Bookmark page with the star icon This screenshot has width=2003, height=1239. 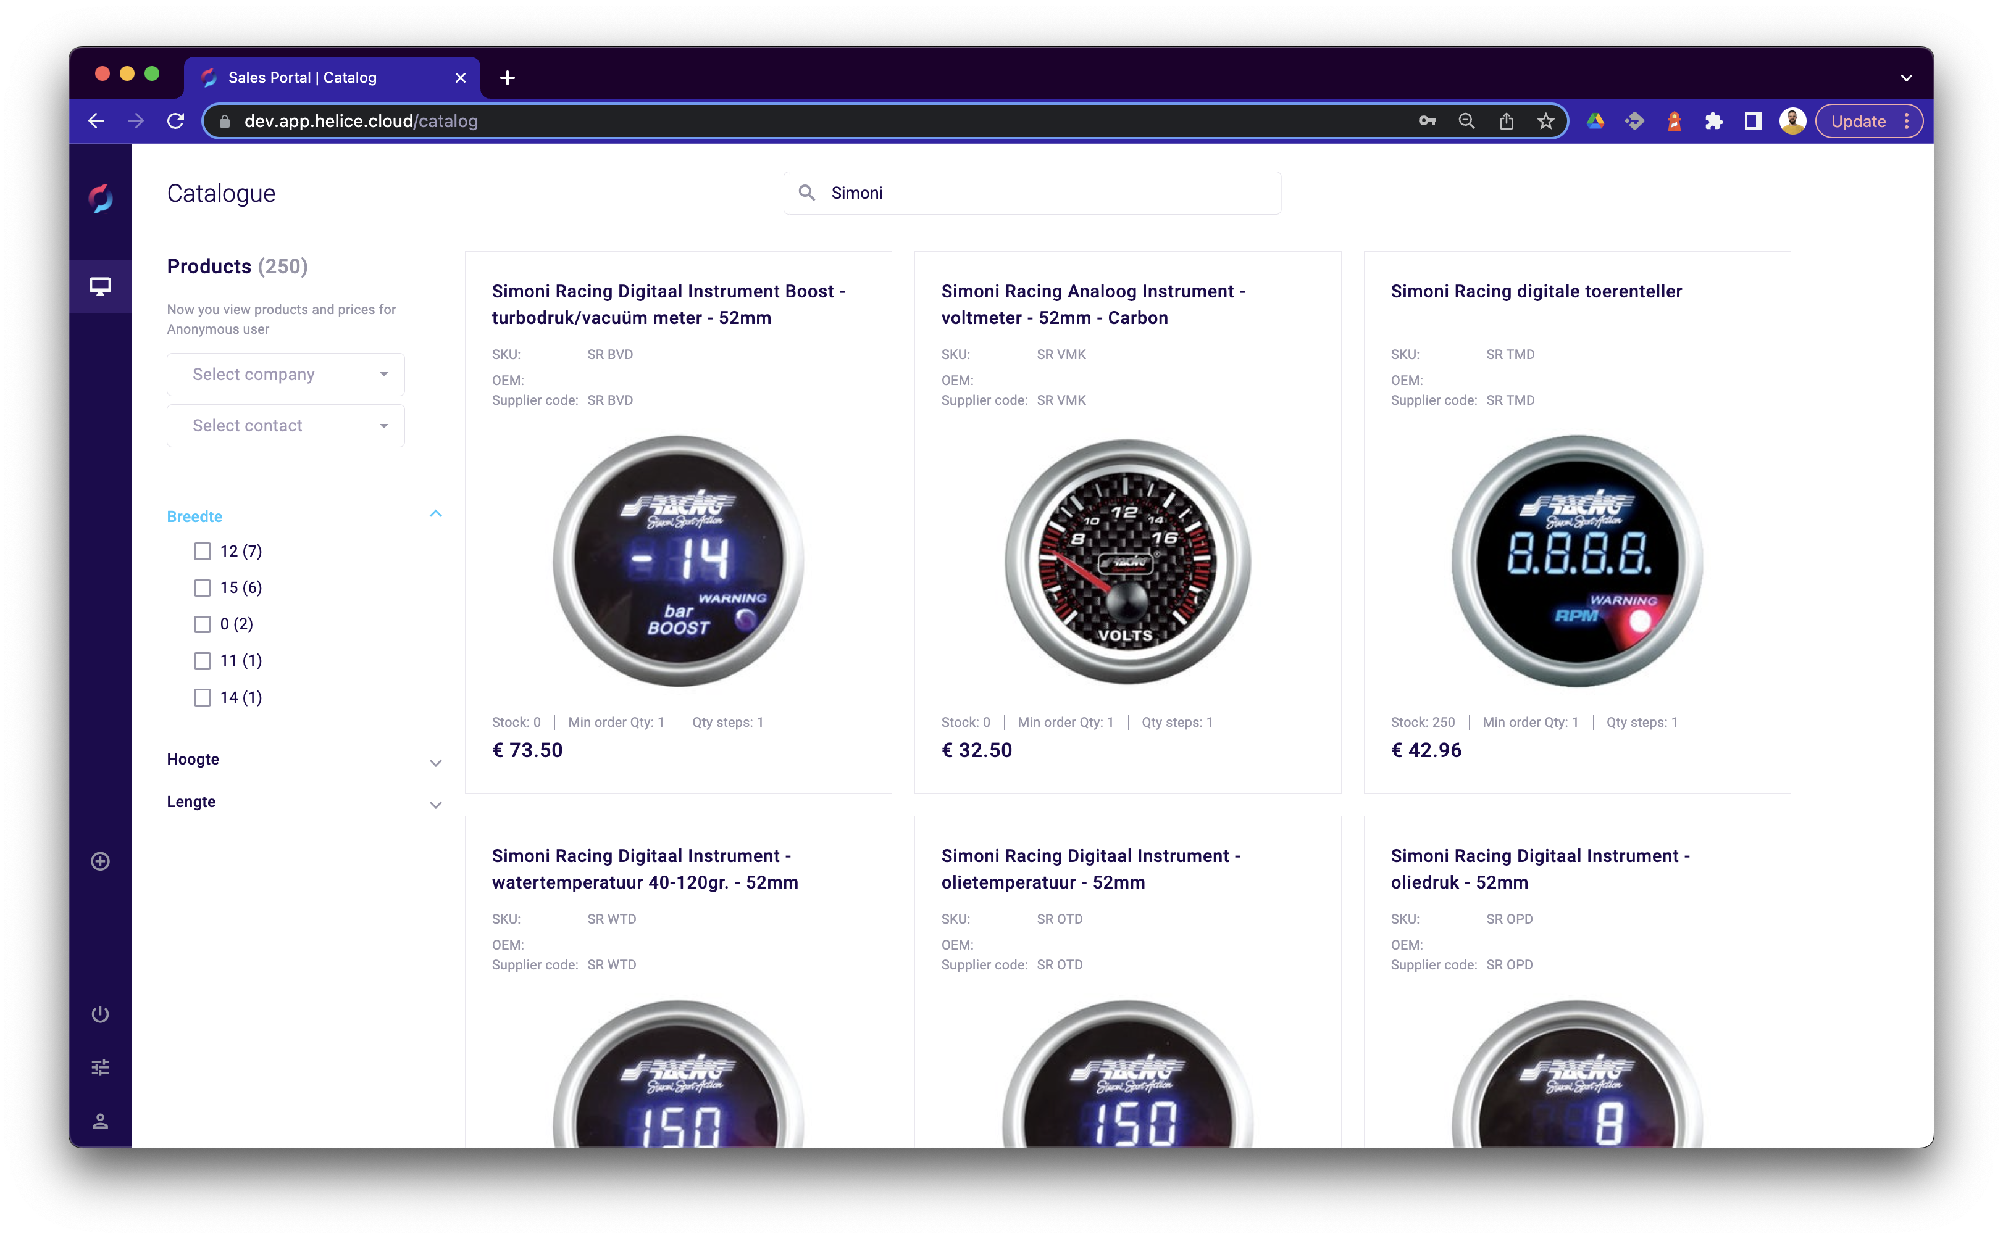point(1545,122)
